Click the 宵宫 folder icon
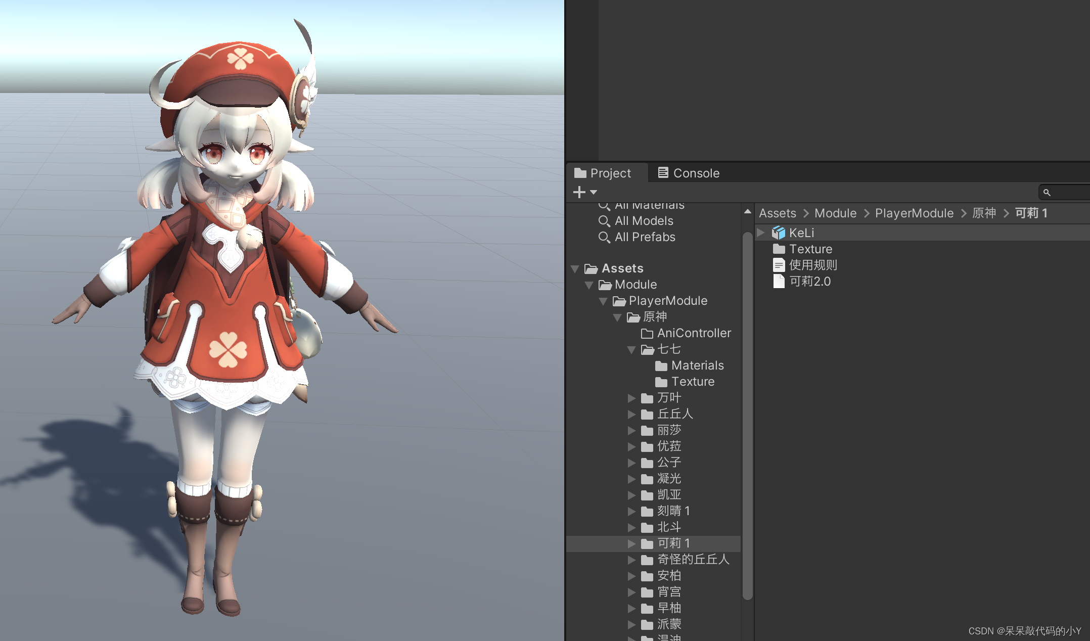The height and width of the screenshot is (641, 1090). coord(647,592)
